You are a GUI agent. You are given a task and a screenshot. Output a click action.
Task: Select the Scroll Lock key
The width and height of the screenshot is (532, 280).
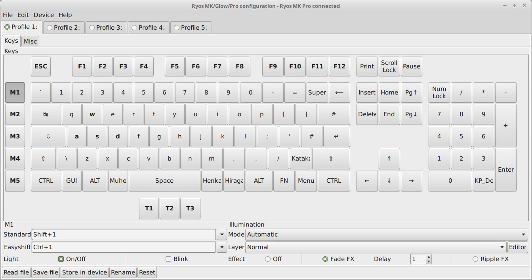389,66
